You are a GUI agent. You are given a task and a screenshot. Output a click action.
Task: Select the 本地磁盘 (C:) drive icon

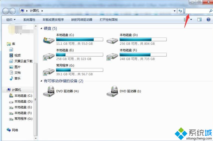[x=49, y=40]
